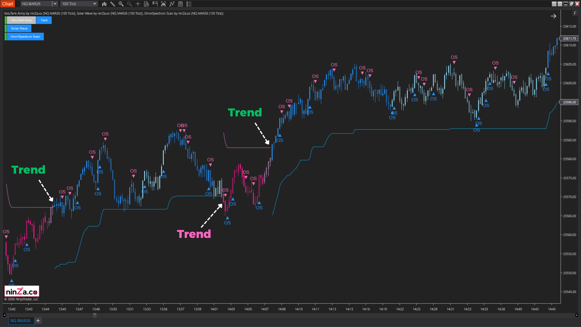Click the horizontal scrollbar thumb
Image resolution: width=581 pixels, height=327 pixels.
point(95,315)
